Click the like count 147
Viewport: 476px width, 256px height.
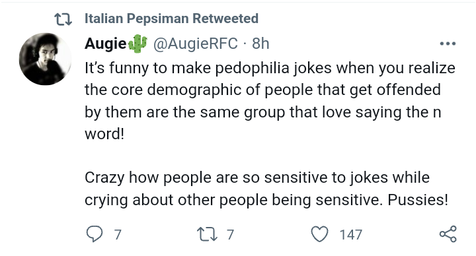[351, 235]
